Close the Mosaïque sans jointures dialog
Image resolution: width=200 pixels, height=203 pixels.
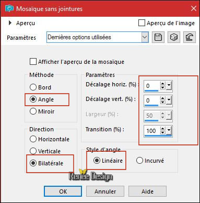pyautogui.click(x=194, y=8)
